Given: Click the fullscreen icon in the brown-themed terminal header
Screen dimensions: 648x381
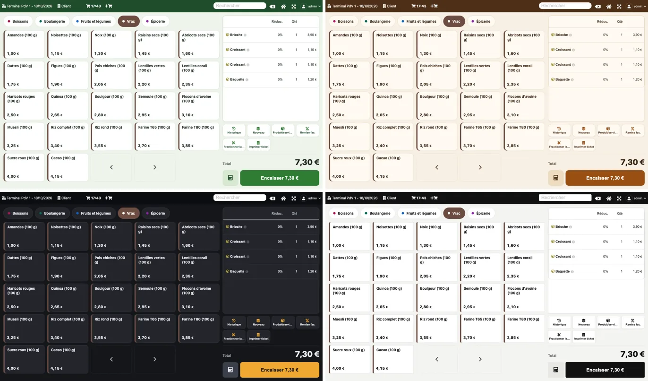Looking at the screenshot, I should click(x=619, y=6).
